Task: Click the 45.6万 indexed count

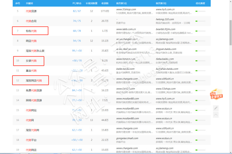Action: pyautogui.click(x=105, y=70)
